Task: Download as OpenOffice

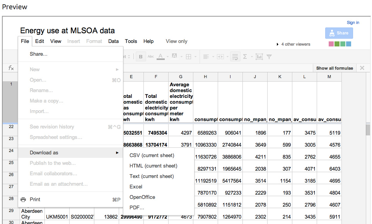Action: [x=159, y=197]
